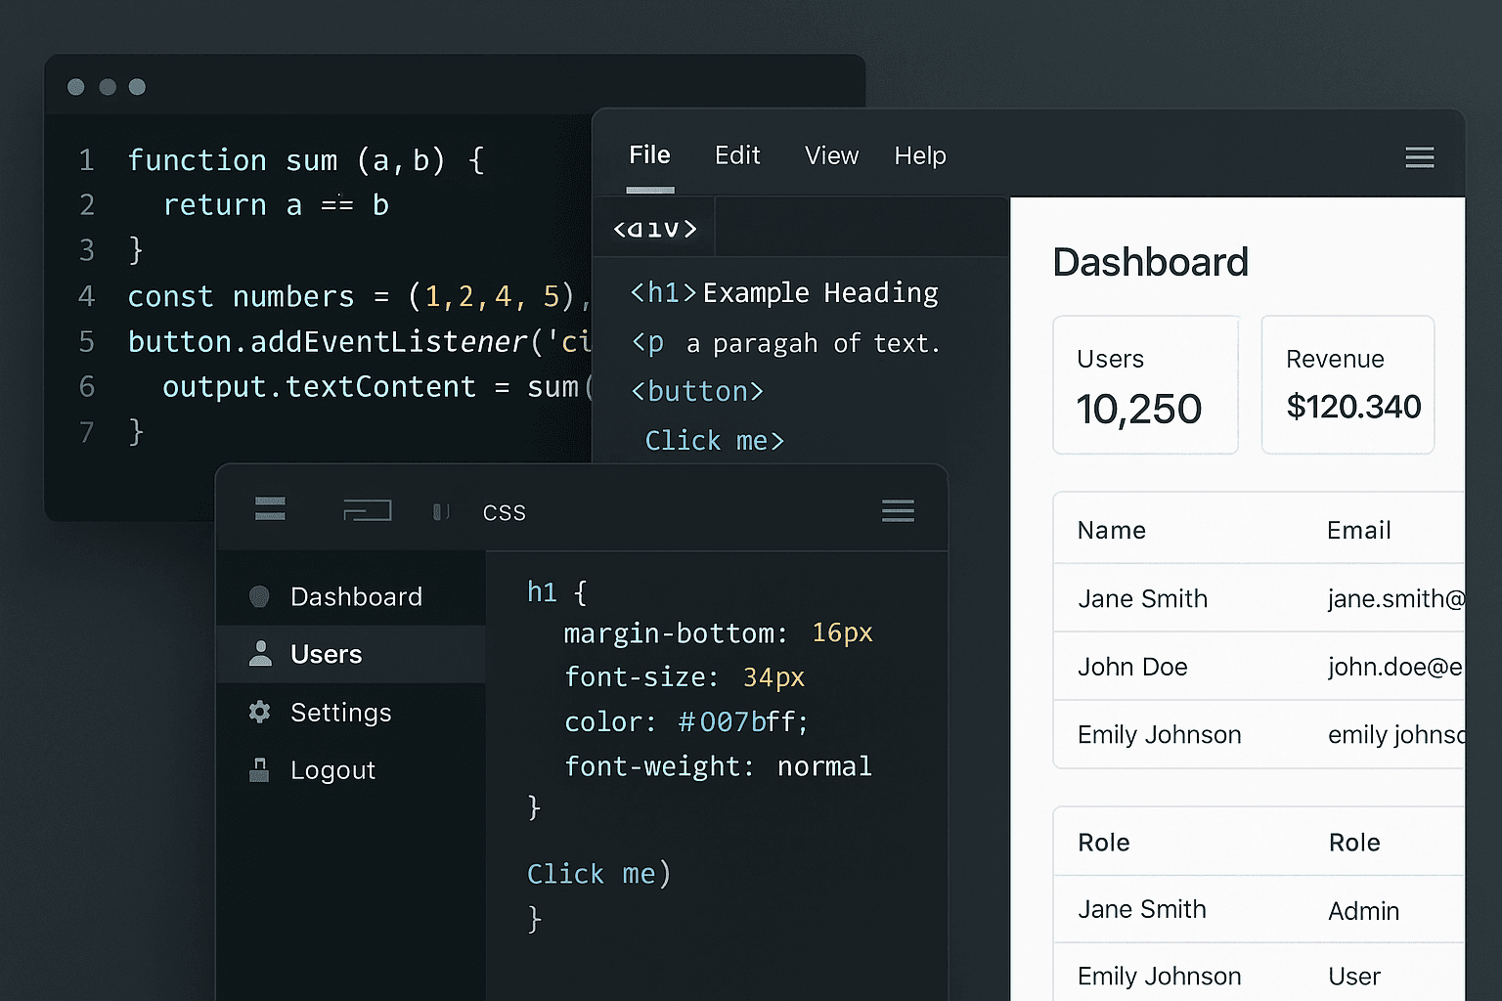Click the '<h1>Example Heading' HTML line
The width and height of the screenshot is (1502, 1001).
coord(784,293)
